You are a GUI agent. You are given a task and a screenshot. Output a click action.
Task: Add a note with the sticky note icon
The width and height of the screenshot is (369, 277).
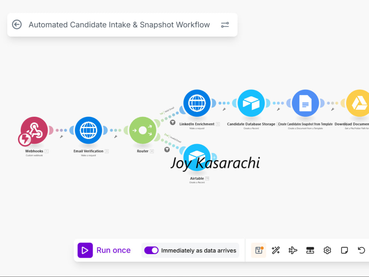click(x=345, y=250)
